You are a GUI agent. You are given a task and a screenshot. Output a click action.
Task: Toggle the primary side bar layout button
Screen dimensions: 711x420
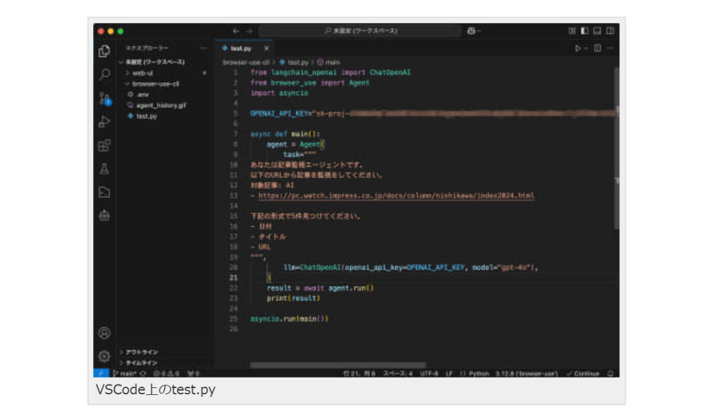[585, 31]
